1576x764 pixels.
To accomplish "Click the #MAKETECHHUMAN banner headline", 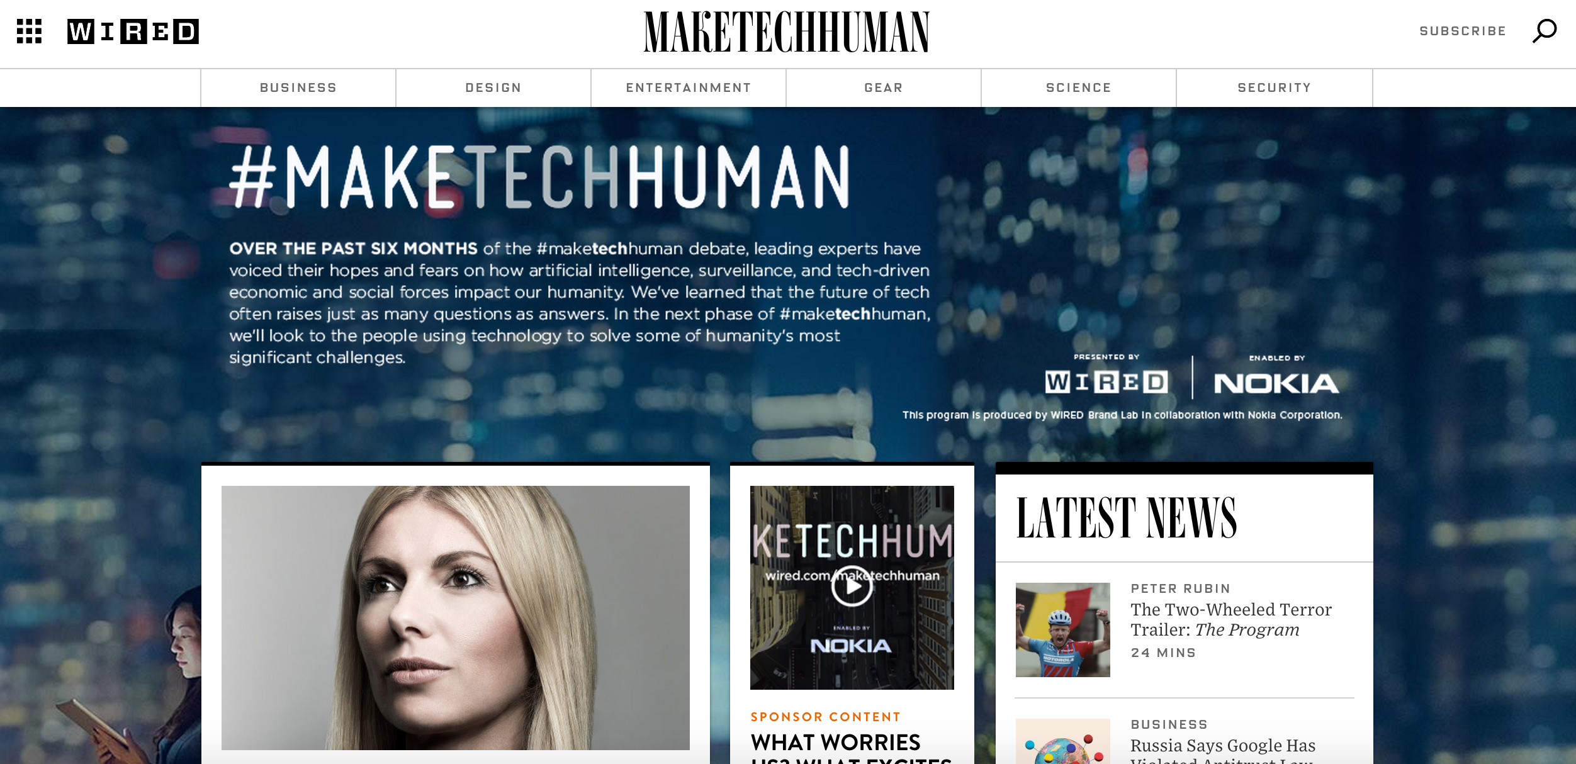I will pos(539,177).
